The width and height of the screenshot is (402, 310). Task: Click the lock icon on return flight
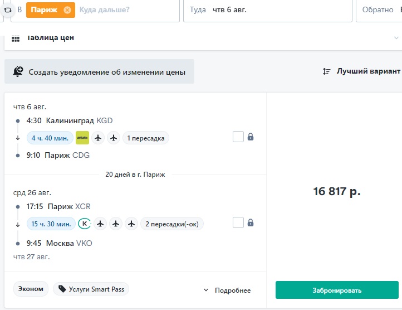coord(251,222)
